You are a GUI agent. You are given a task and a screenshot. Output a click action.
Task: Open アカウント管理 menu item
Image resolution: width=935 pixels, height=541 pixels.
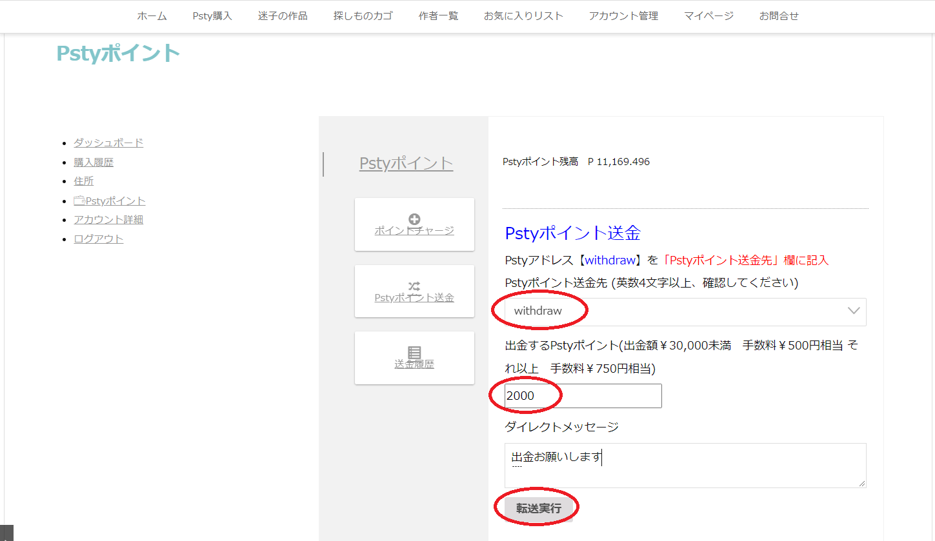coord(623,16)
